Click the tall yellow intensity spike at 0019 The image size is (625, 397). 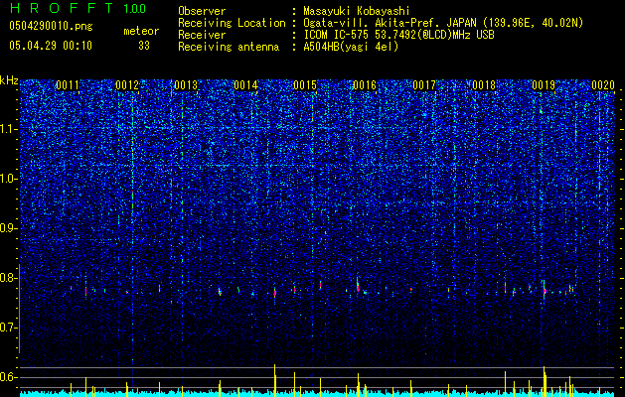click(x=545, y=380)
